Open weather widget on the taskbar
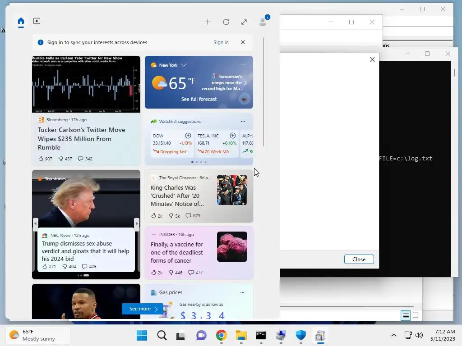This screenshot has height=346, width=462. 38,335
